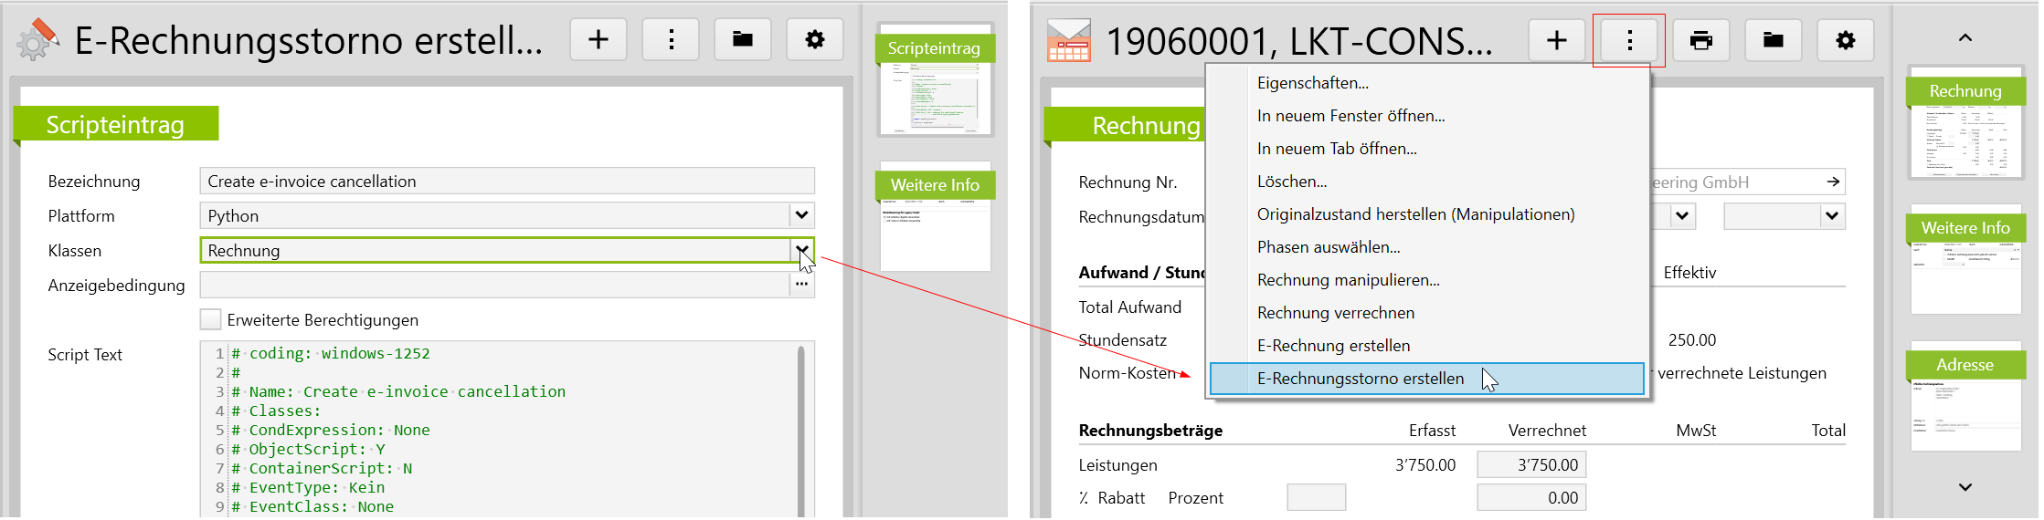Image resolution: width=2044 pixels, height=520 pixels.
Task: Click the arrow link next to GmbH field
Action: (x=1832, y=182)
